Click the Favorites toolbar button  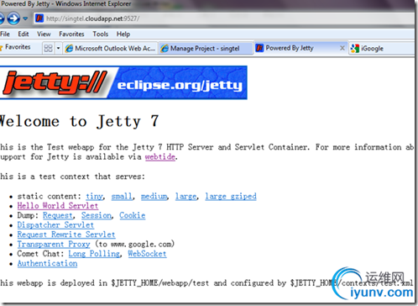coord(15,47)
